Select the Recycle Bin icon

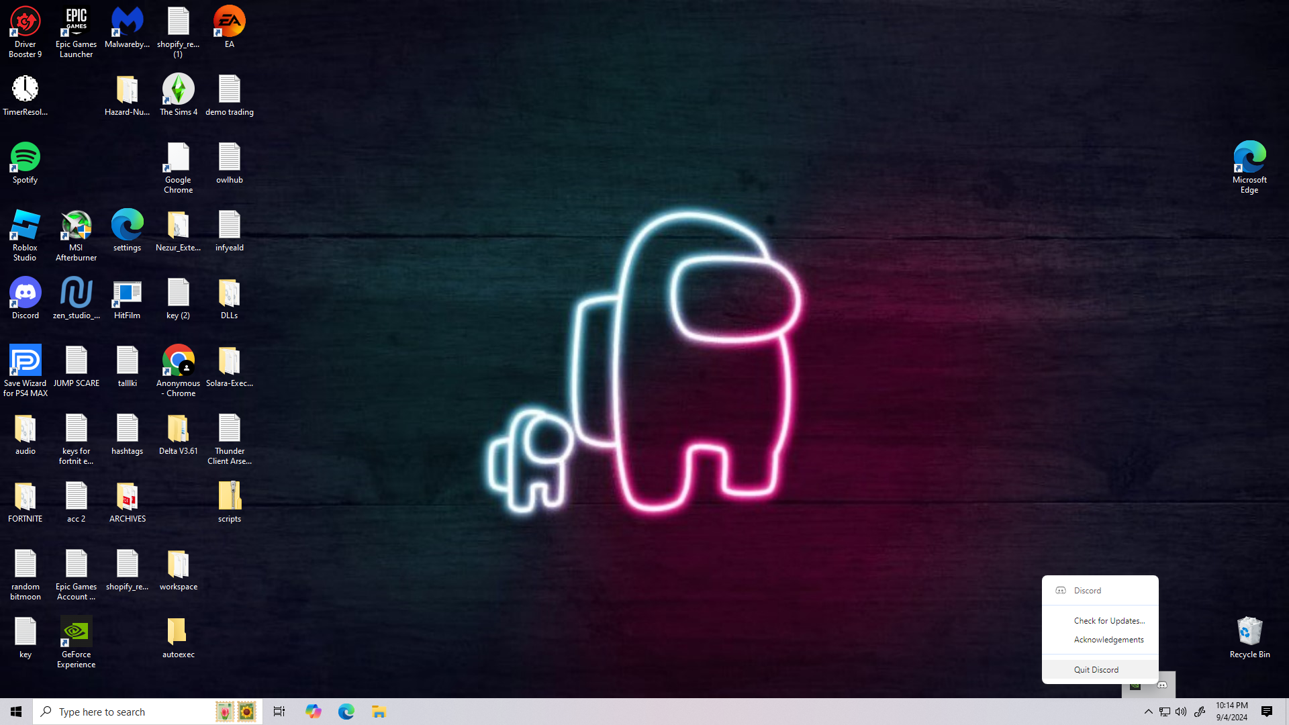pyautogui.click(x=1249, y=633)
